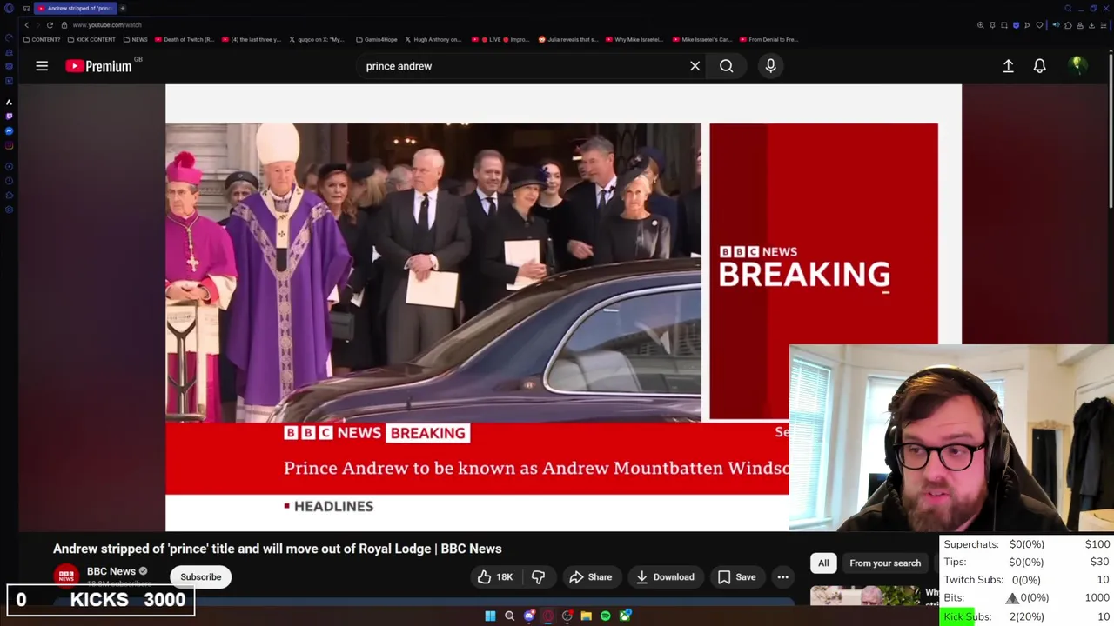This screenshot has height=626, width=1114.
Task: Open the '(4) the last three y...' bookmark
Action: (x=252, y=39)
